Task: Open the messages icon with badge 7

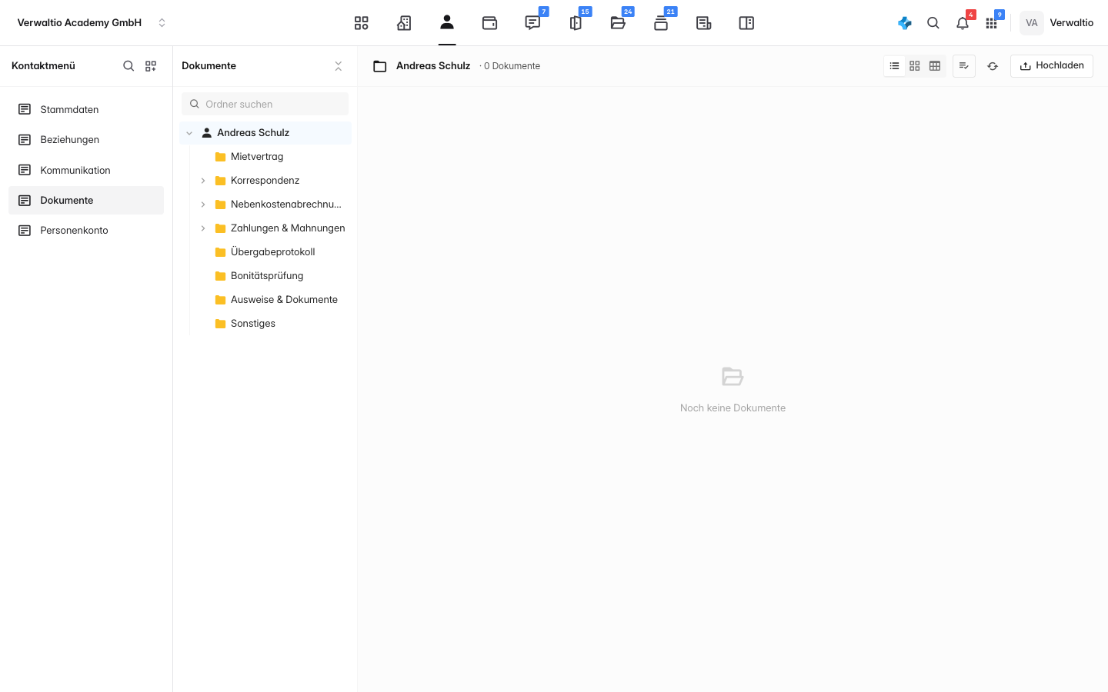Action: (x=532, y=23)
